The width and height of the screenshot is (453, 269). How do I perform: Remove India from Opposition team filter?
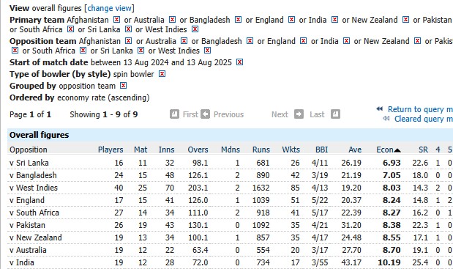click(x=346, y=41)
